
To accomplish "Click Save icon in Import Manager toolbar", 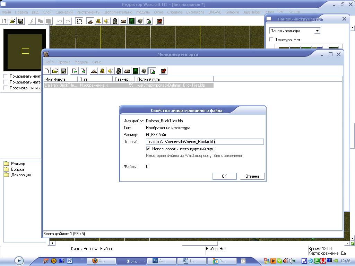I will point(64,71).
